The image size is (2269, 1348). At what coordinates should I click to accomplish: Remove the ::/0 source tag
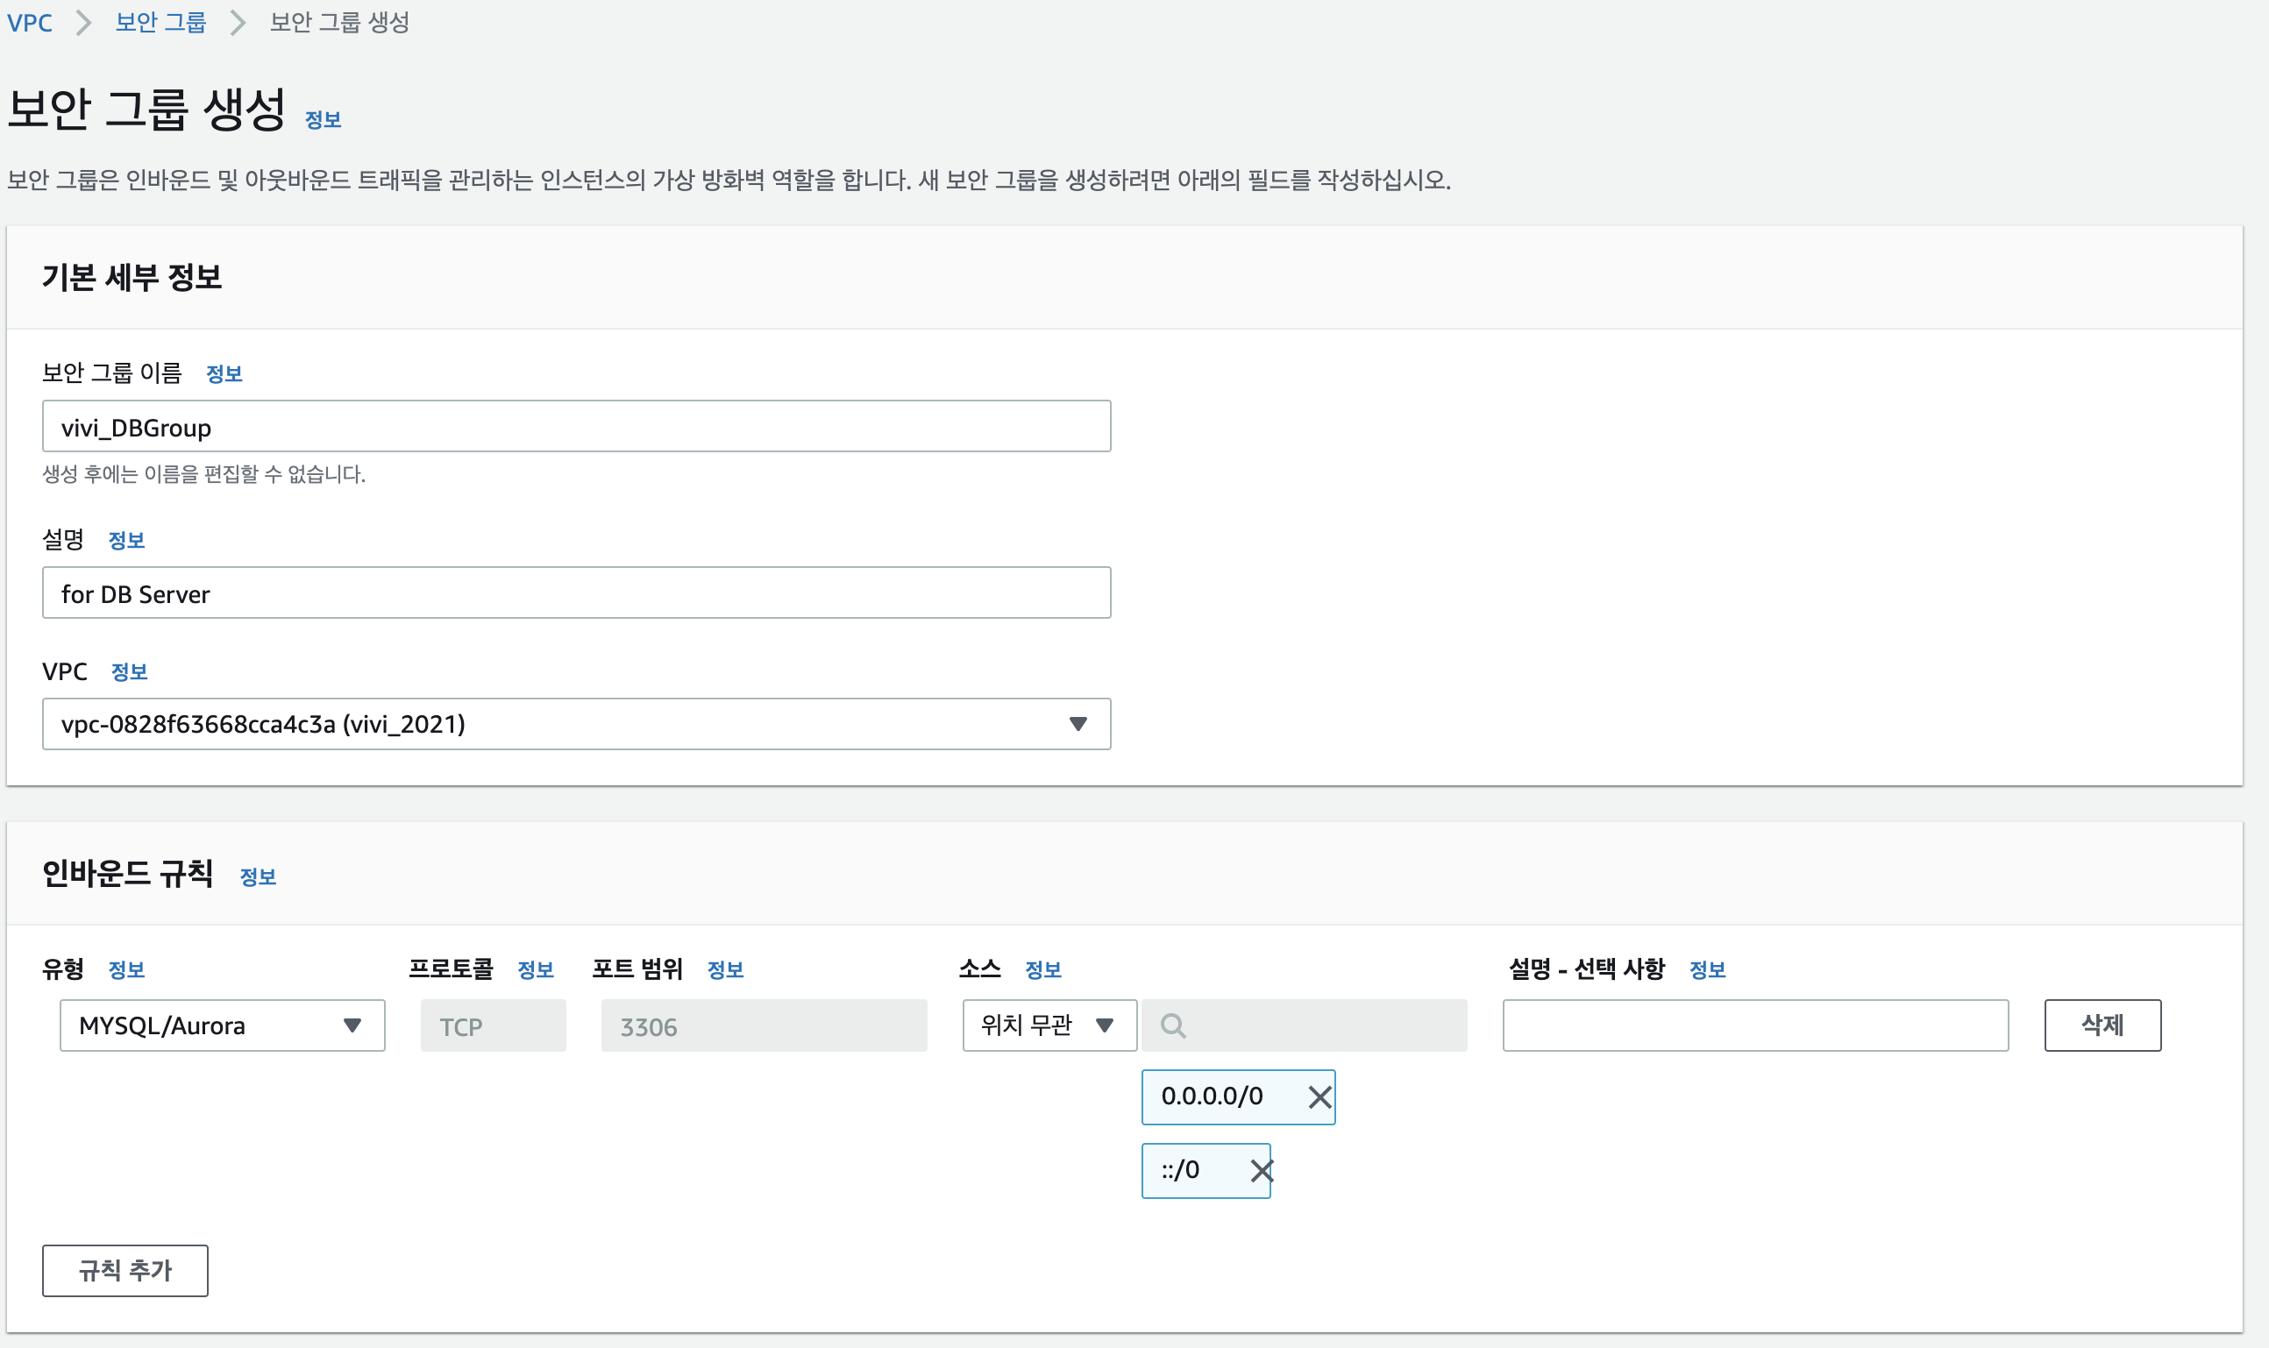click(x=1261, y=1171)
